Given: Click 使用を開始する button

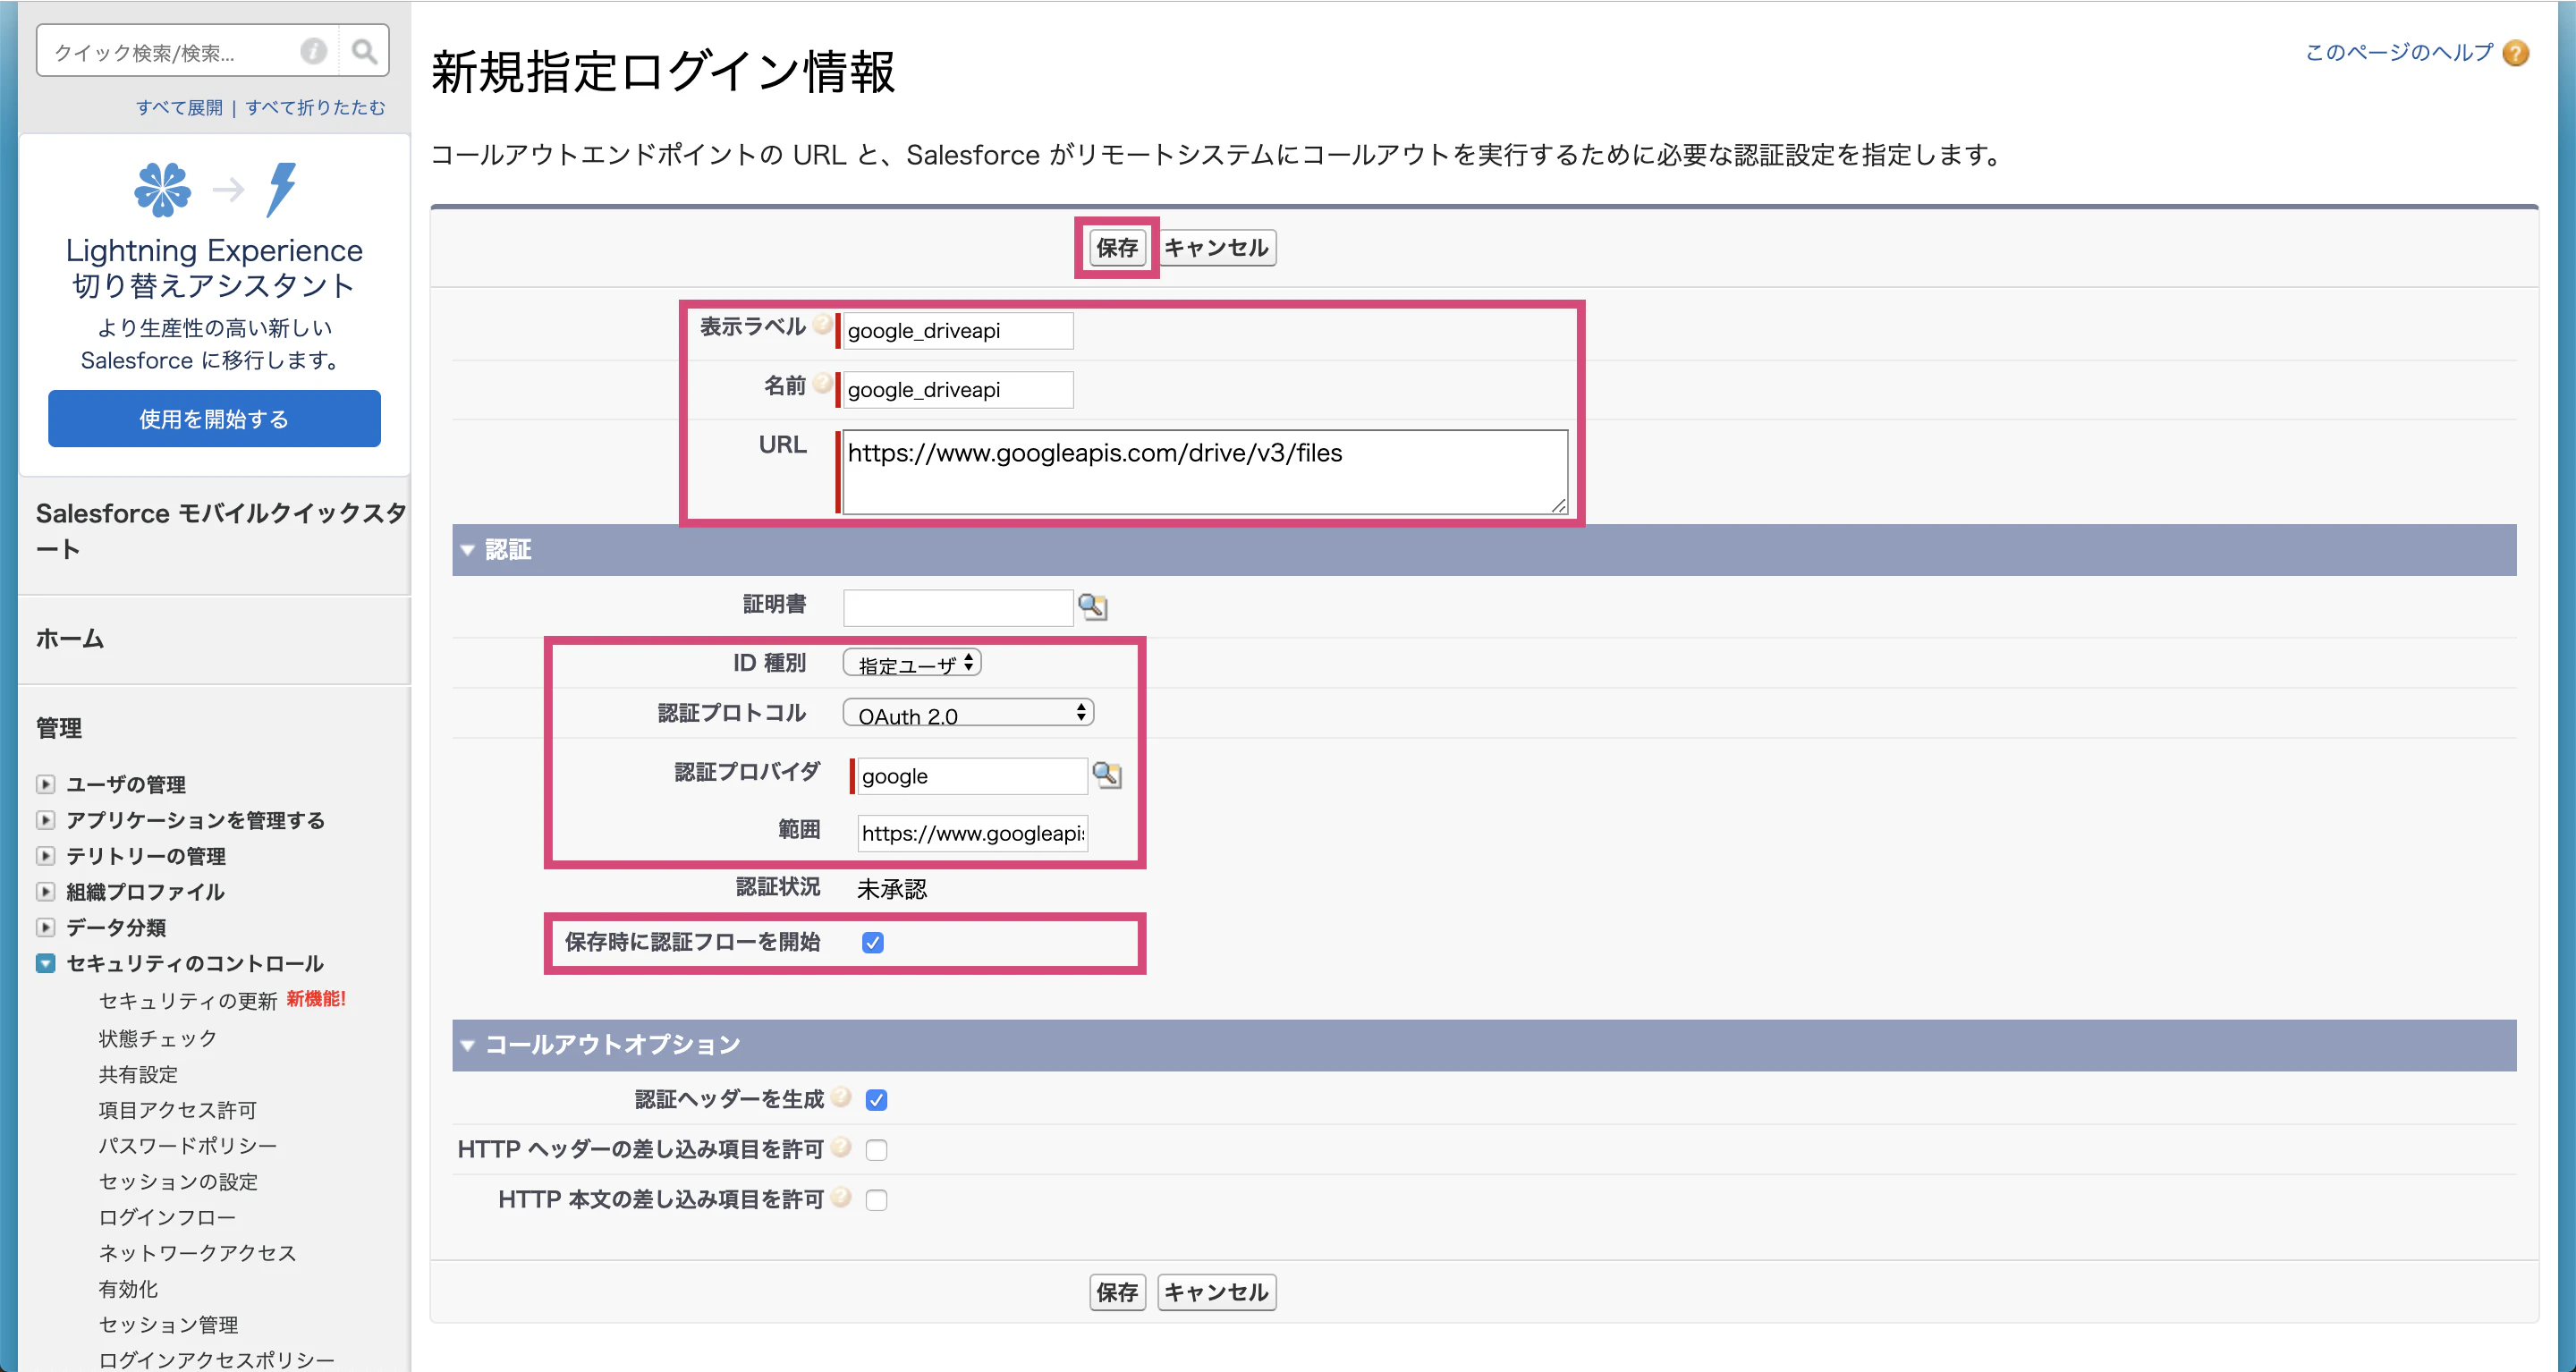Looking at the screenshot, I should tap(214, 419).
